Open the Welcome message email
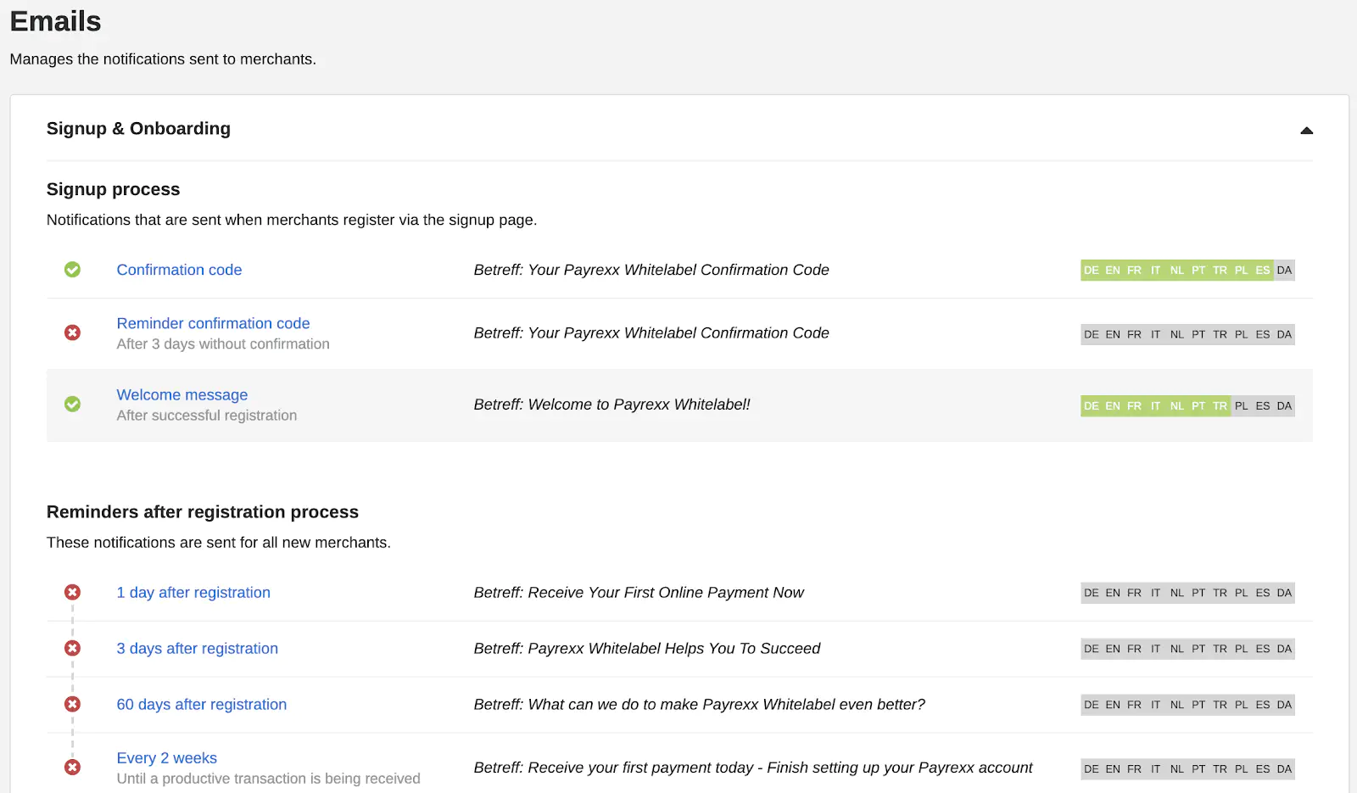The height and width of the screenshot is (793, 1357). tap(181, 394)
